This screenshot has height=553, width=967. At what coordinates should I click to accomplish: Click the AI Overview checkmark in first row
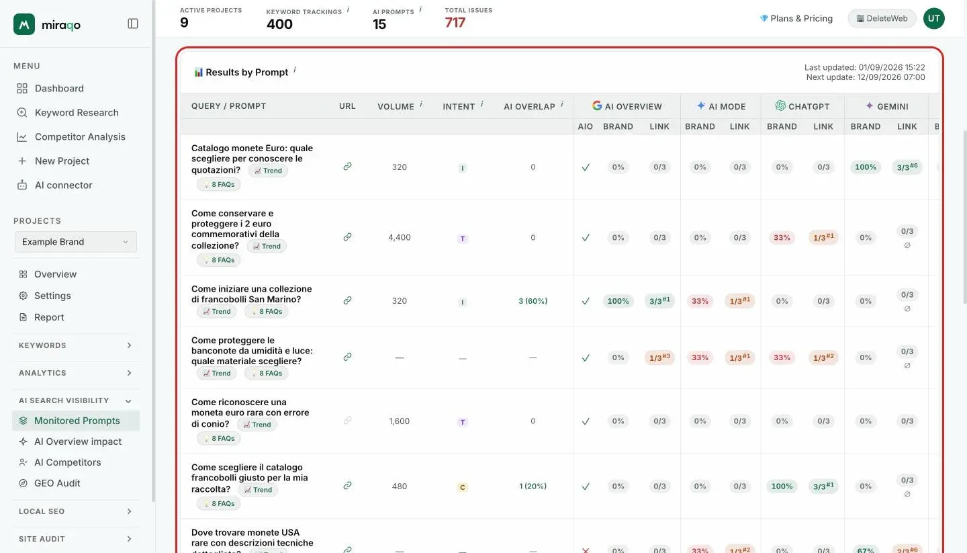pos(586,167)
